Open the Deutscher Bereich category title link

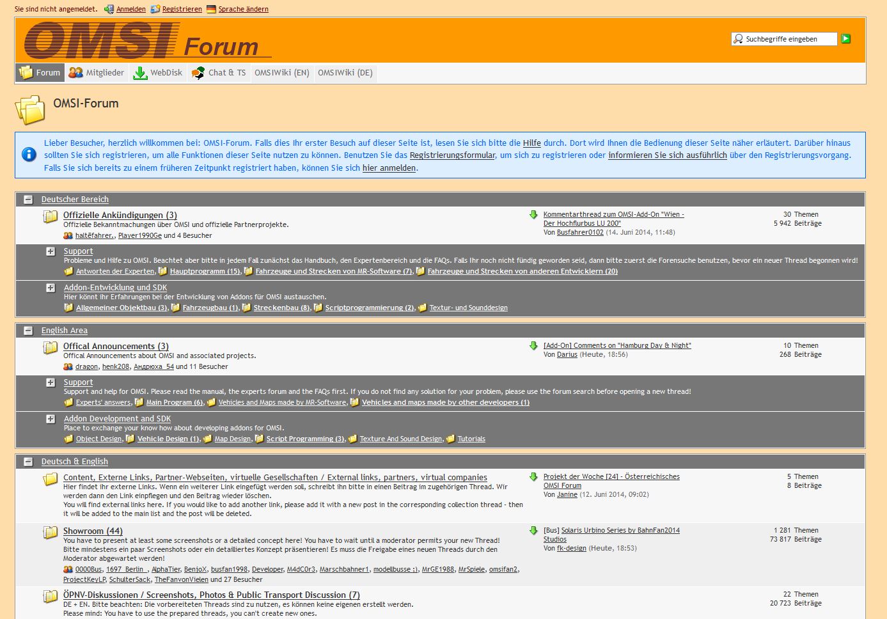(75, 200)
